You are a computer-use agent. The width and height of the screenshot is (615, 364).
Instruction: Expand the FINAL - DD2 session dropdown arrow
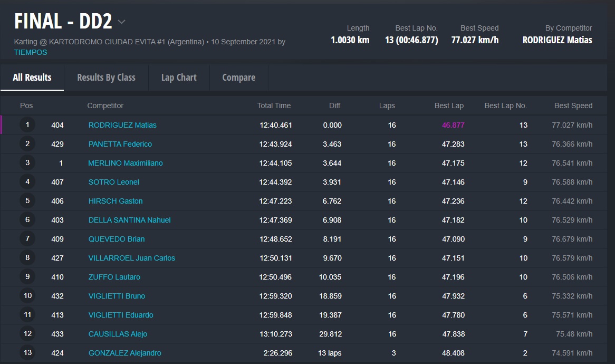tap(122, 22)
